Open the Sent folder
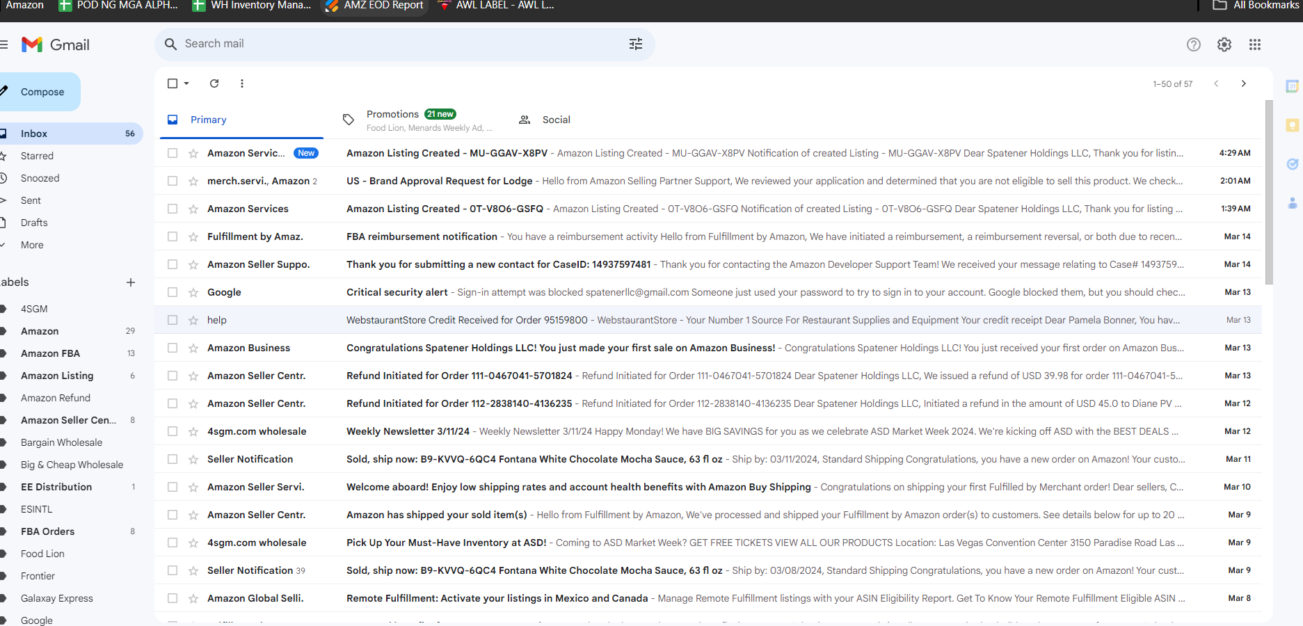 tap(31, 200)
